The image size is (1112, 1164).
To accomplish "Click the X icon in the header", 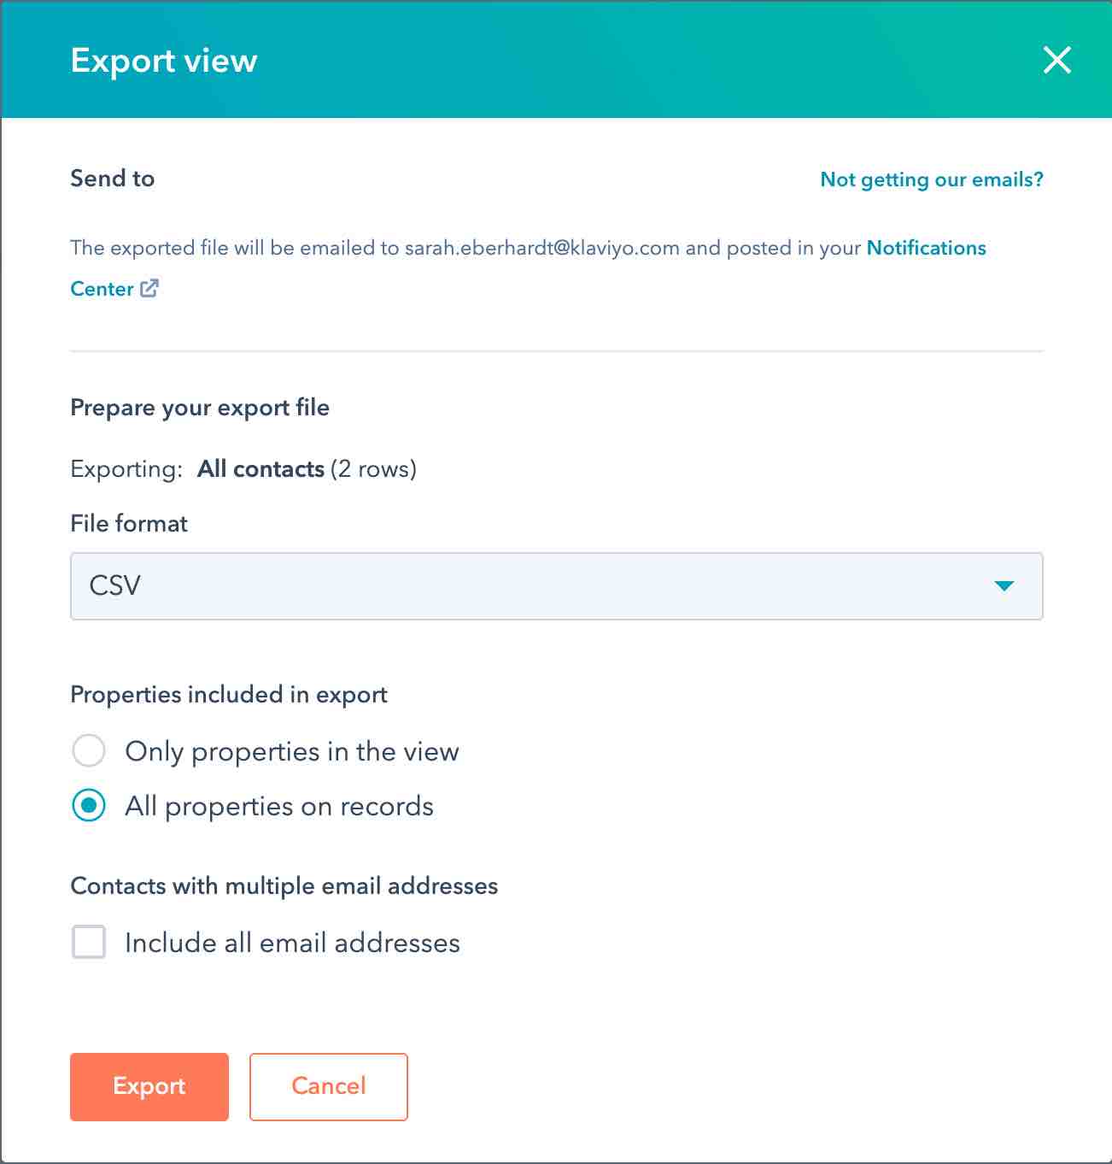I will [x=1056, y=60].
